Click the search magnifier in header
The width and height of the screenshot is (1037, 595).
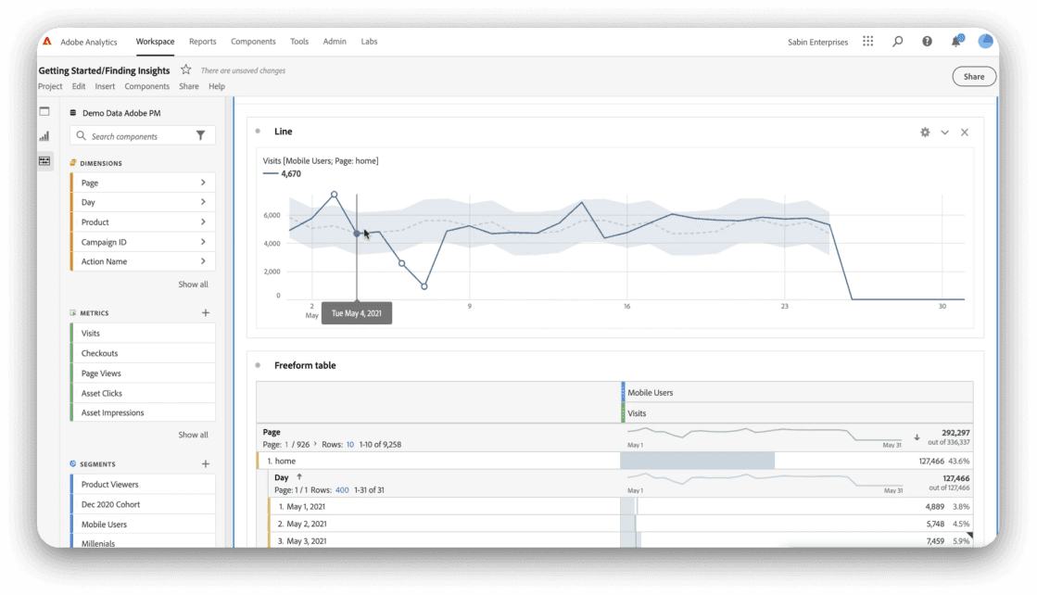tap(897, 42)
